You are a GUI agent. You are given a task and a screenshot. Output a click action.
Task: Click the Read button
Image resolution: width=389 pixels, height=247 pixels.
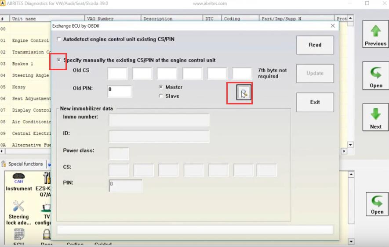[x=315, y=45]
